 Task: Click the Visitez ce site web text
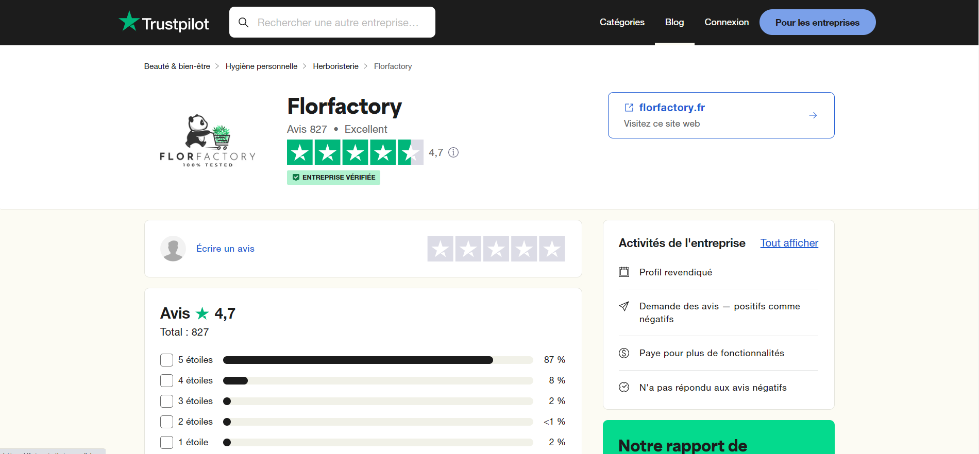[662, 124]
